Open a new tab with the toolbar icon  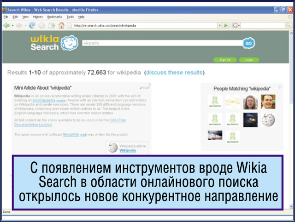(x=51, y=25)
